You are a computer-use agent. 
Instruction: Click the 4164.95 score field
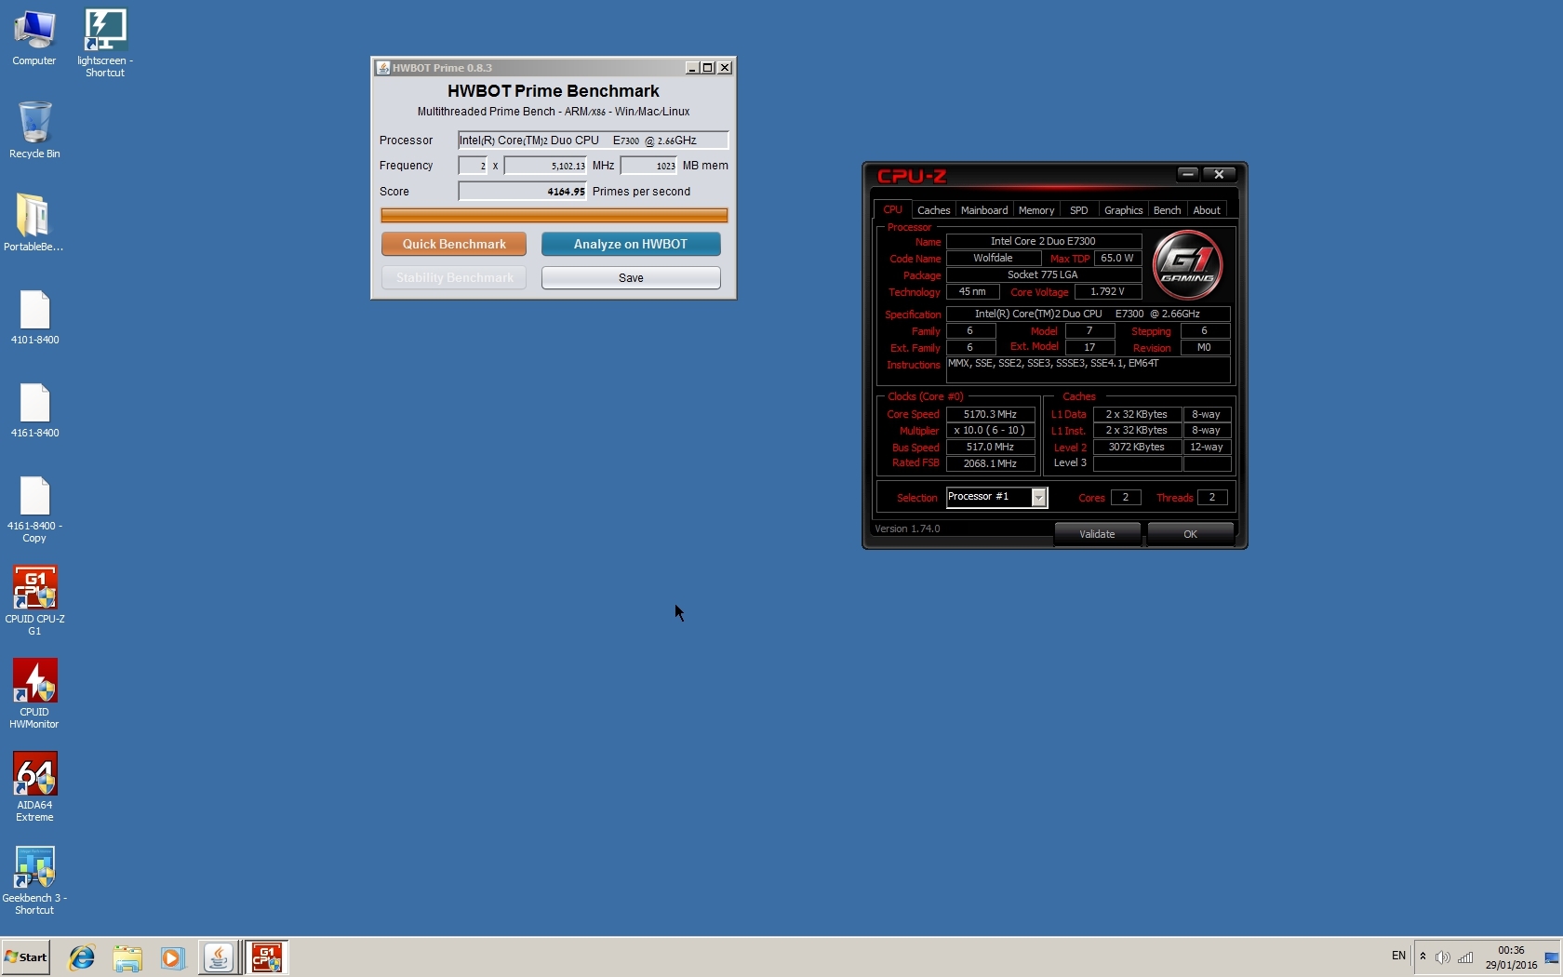[x=522, y=192]
